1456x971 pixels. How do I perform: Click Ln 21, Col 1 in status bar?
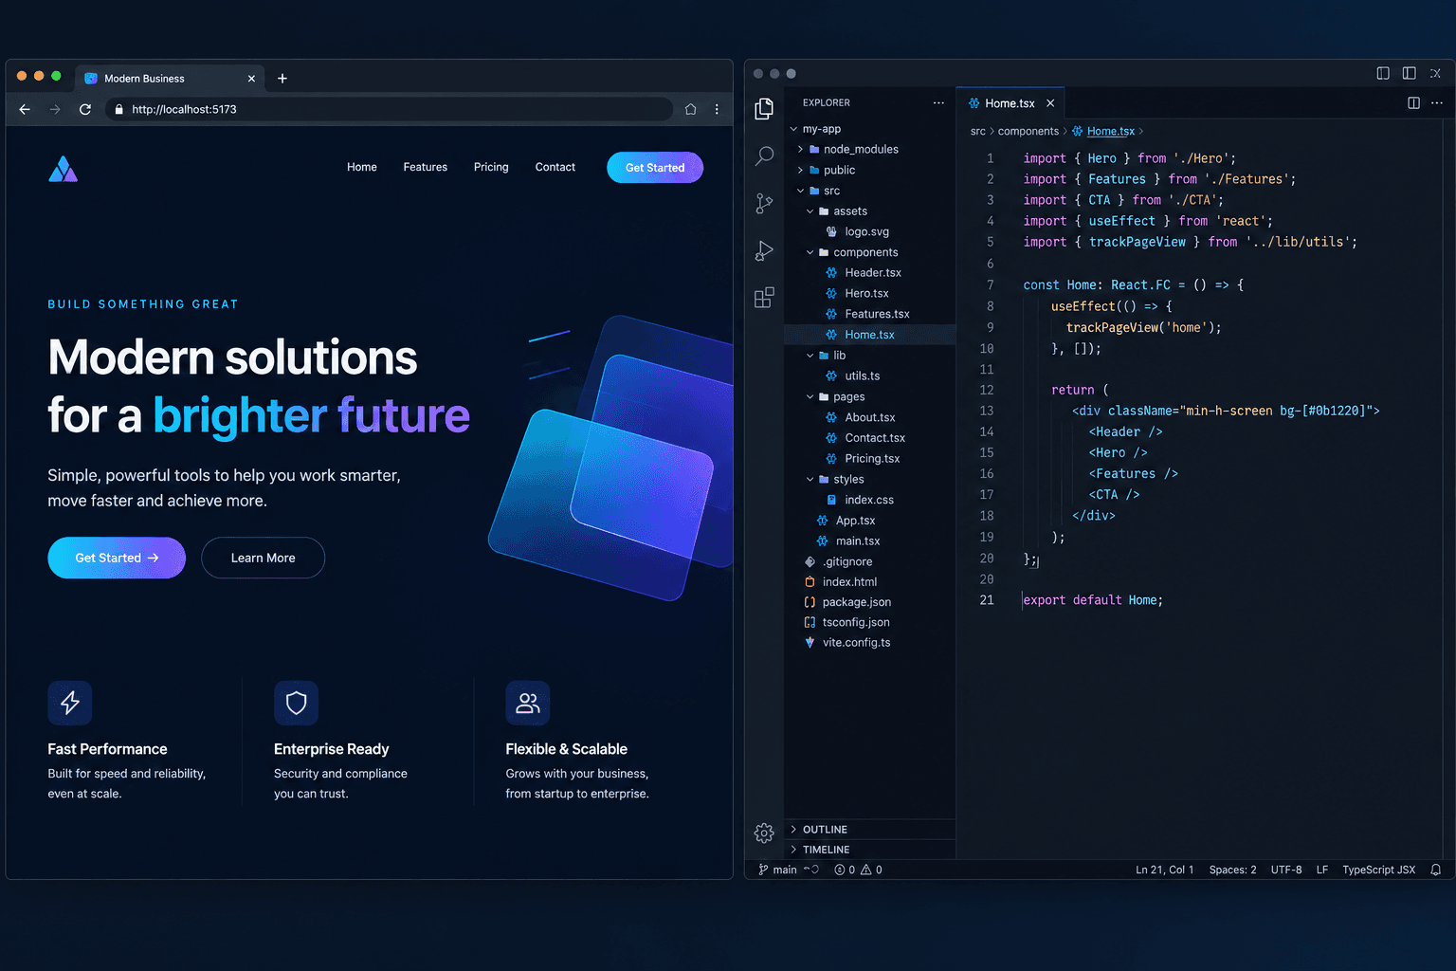(1164, 870)
